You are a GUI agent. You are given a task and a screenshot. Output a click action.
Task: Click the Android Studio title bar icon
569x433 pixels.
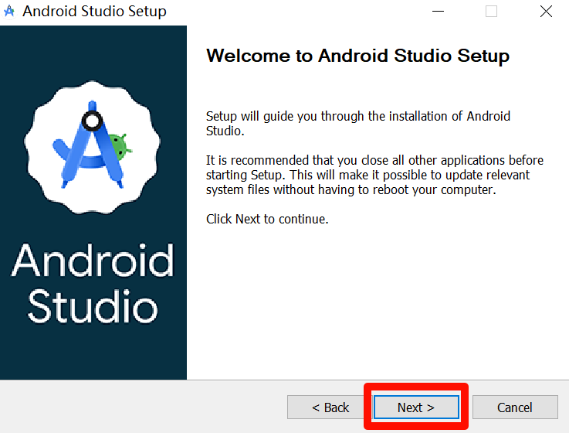10,12
